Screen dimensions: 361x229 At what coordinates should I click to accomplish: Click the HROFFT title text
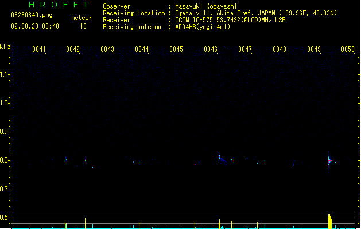[59, 5]
